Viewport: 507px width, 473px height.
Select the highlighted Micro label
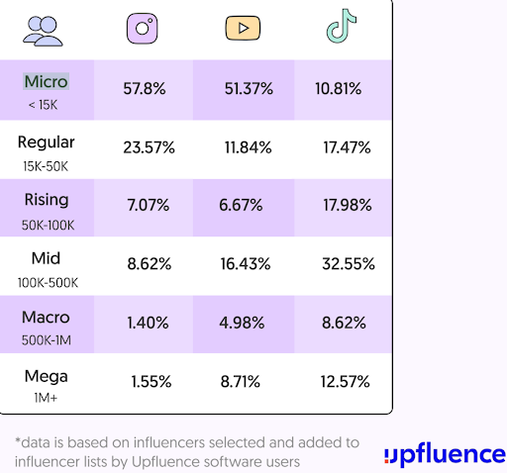46,81
